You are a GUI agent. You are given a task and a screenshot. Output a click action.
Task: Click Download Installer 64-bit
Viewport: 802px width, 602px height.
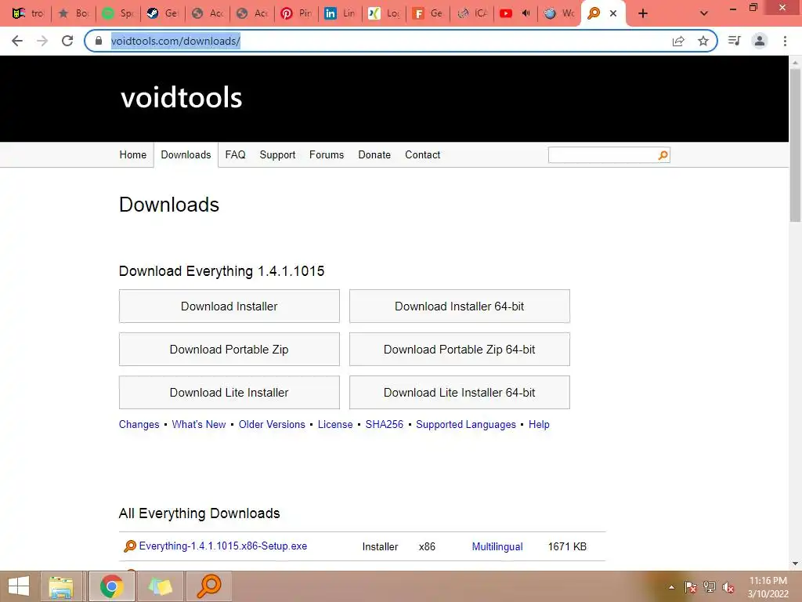459,306
